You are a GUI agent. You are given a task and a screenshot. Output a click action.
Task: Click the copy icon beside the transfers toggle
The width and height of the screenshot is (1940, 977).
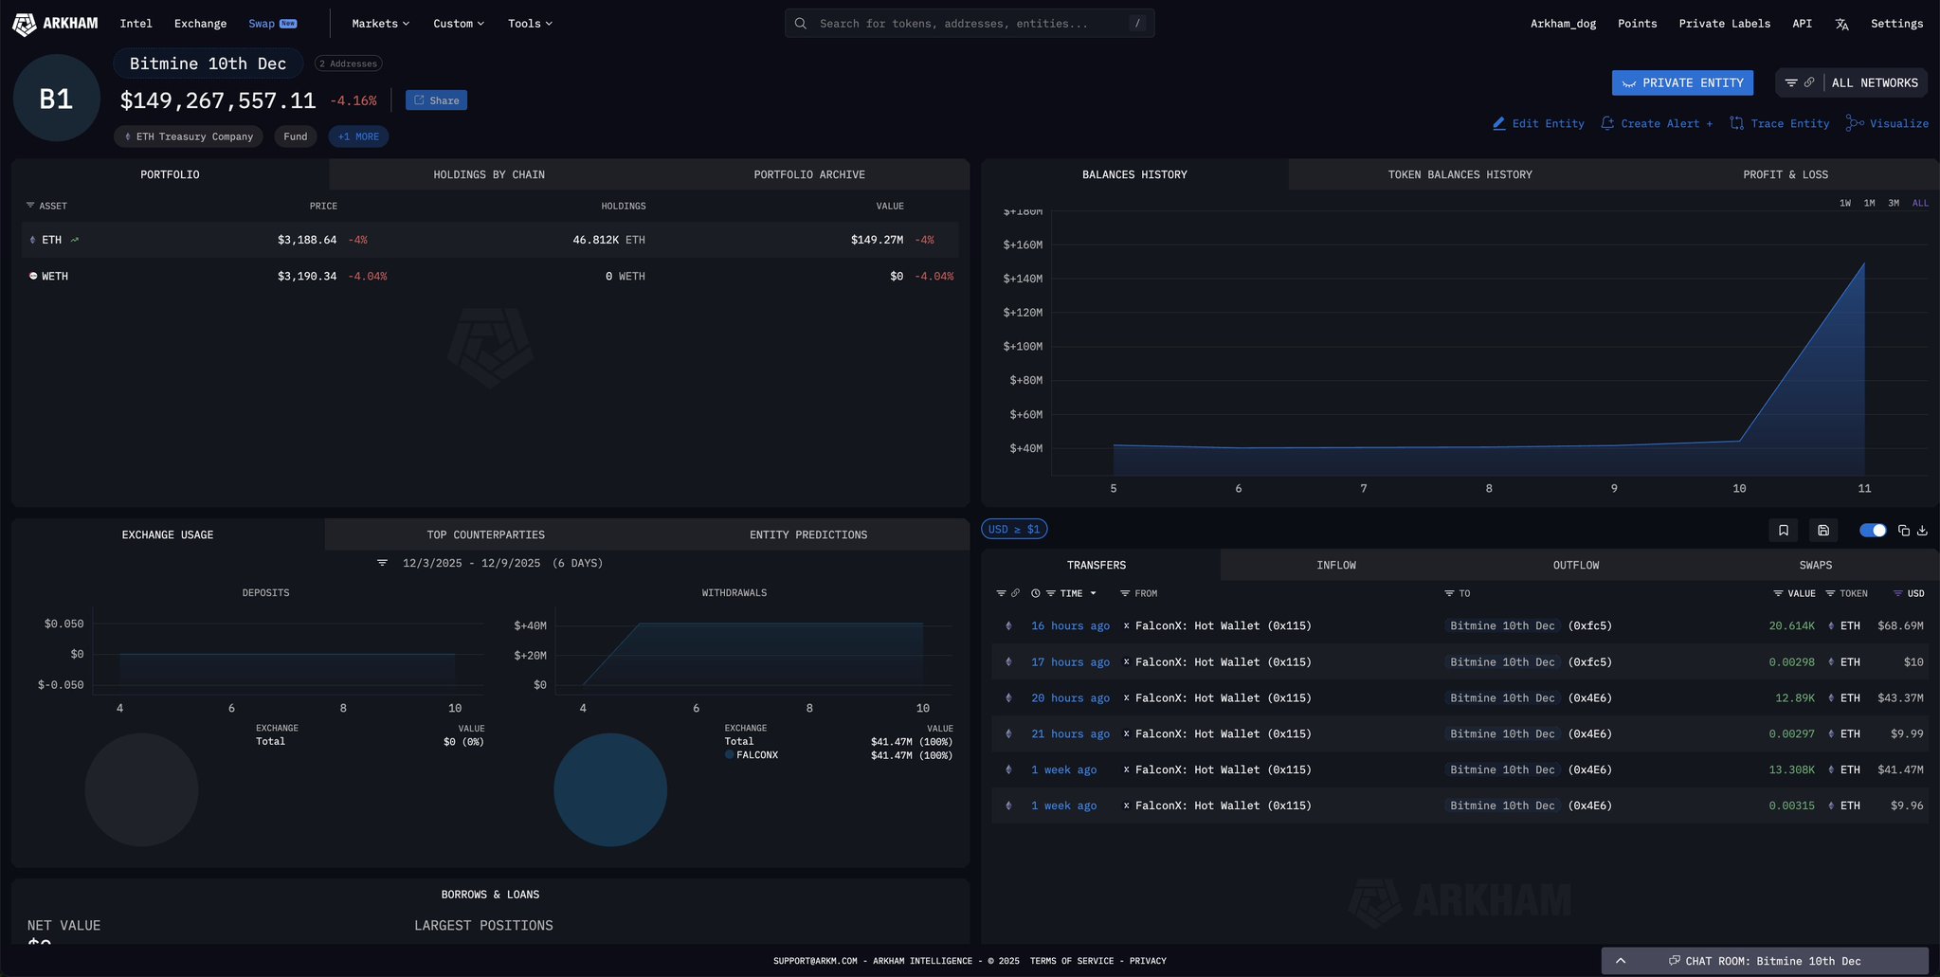(1903, 531)
